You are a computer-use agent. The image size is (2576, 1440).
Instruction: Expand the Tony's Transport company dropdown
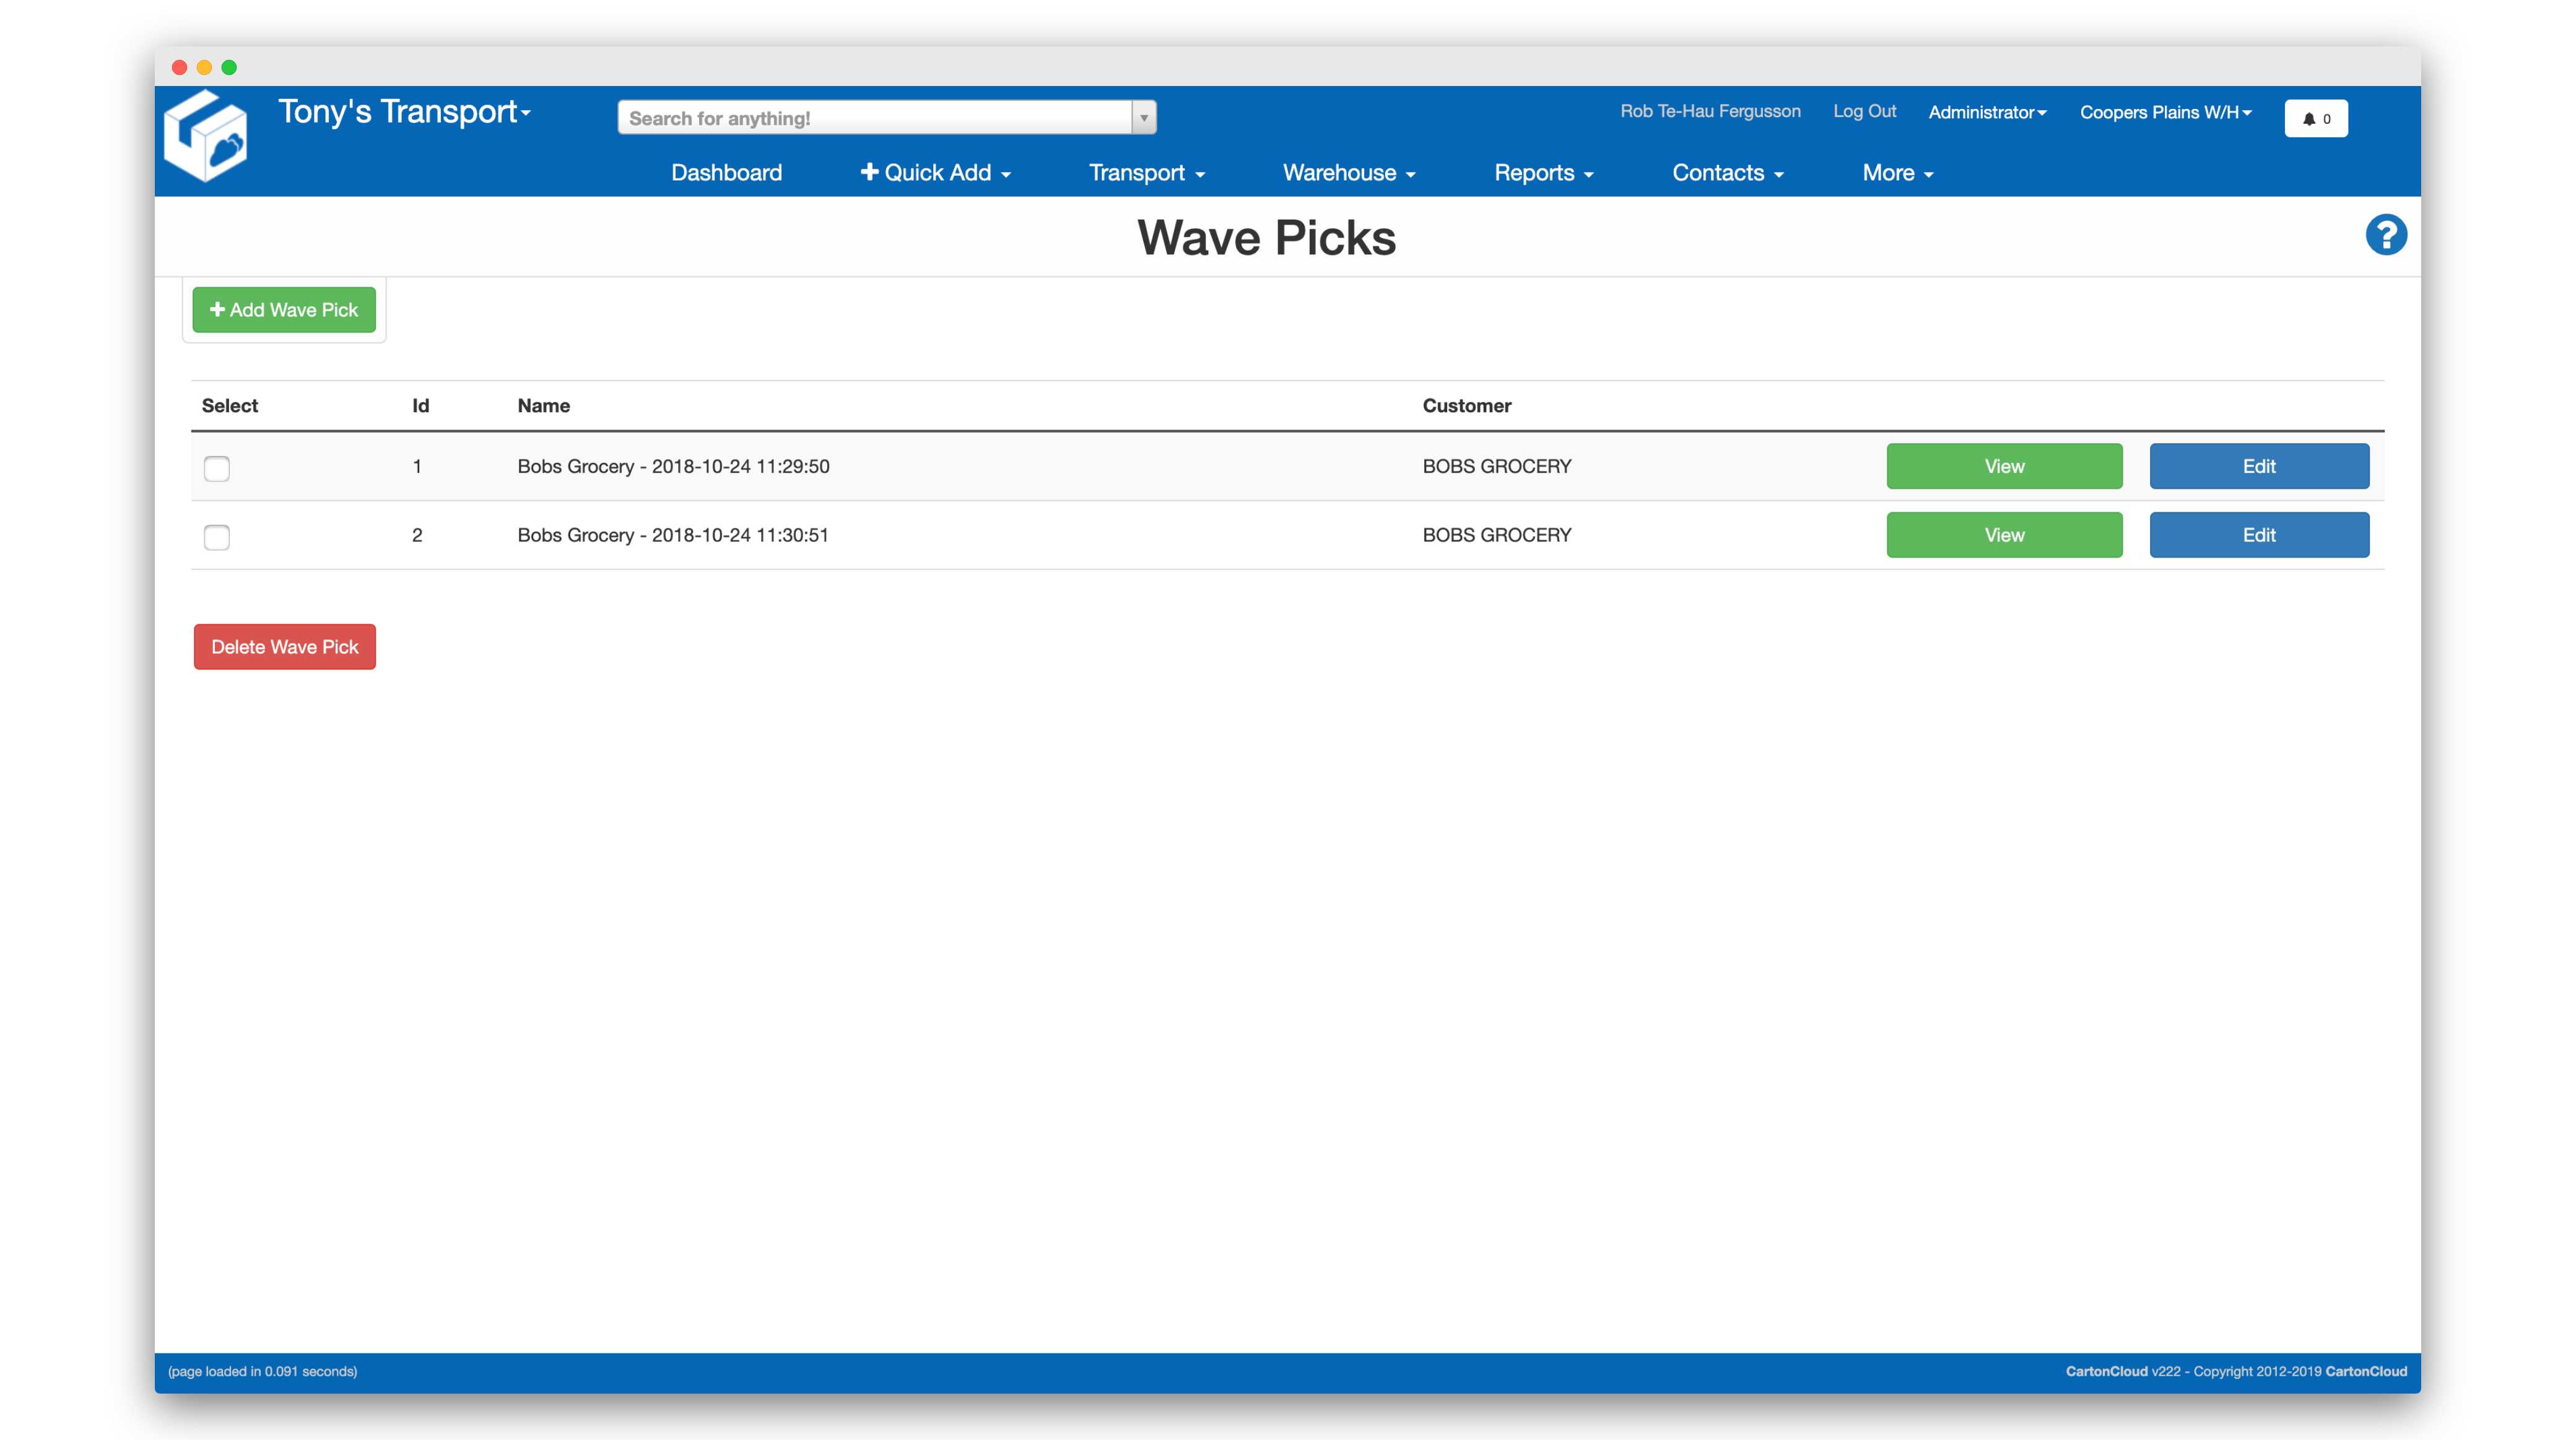(403, 112)
